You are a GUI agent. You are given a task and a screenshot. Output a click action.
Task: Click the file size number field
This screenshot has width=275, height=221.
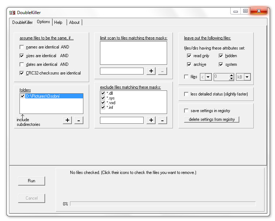[x=222, y=77]
